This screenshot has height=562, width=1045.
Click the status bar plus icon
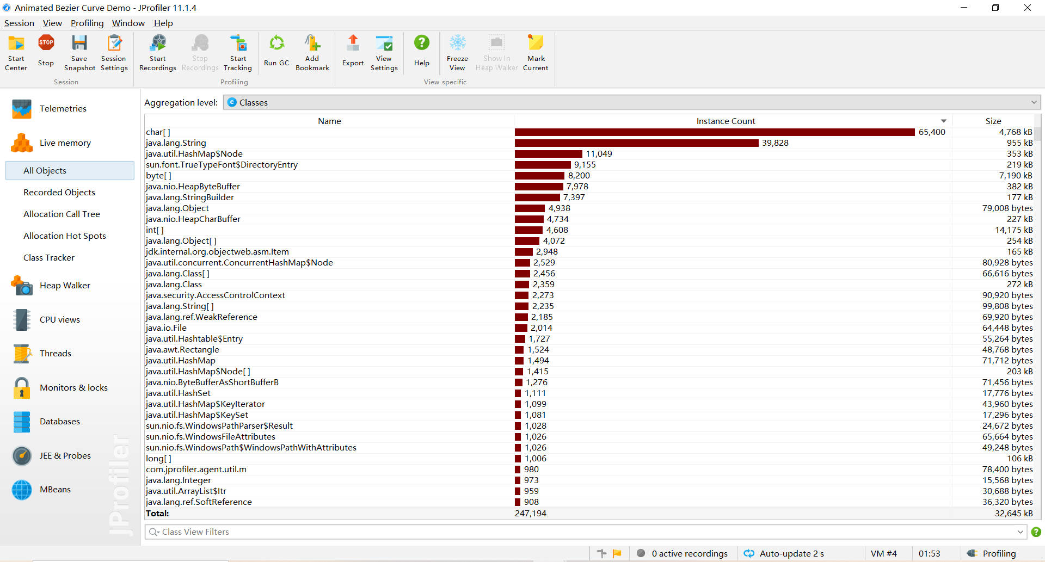point(601,553)
